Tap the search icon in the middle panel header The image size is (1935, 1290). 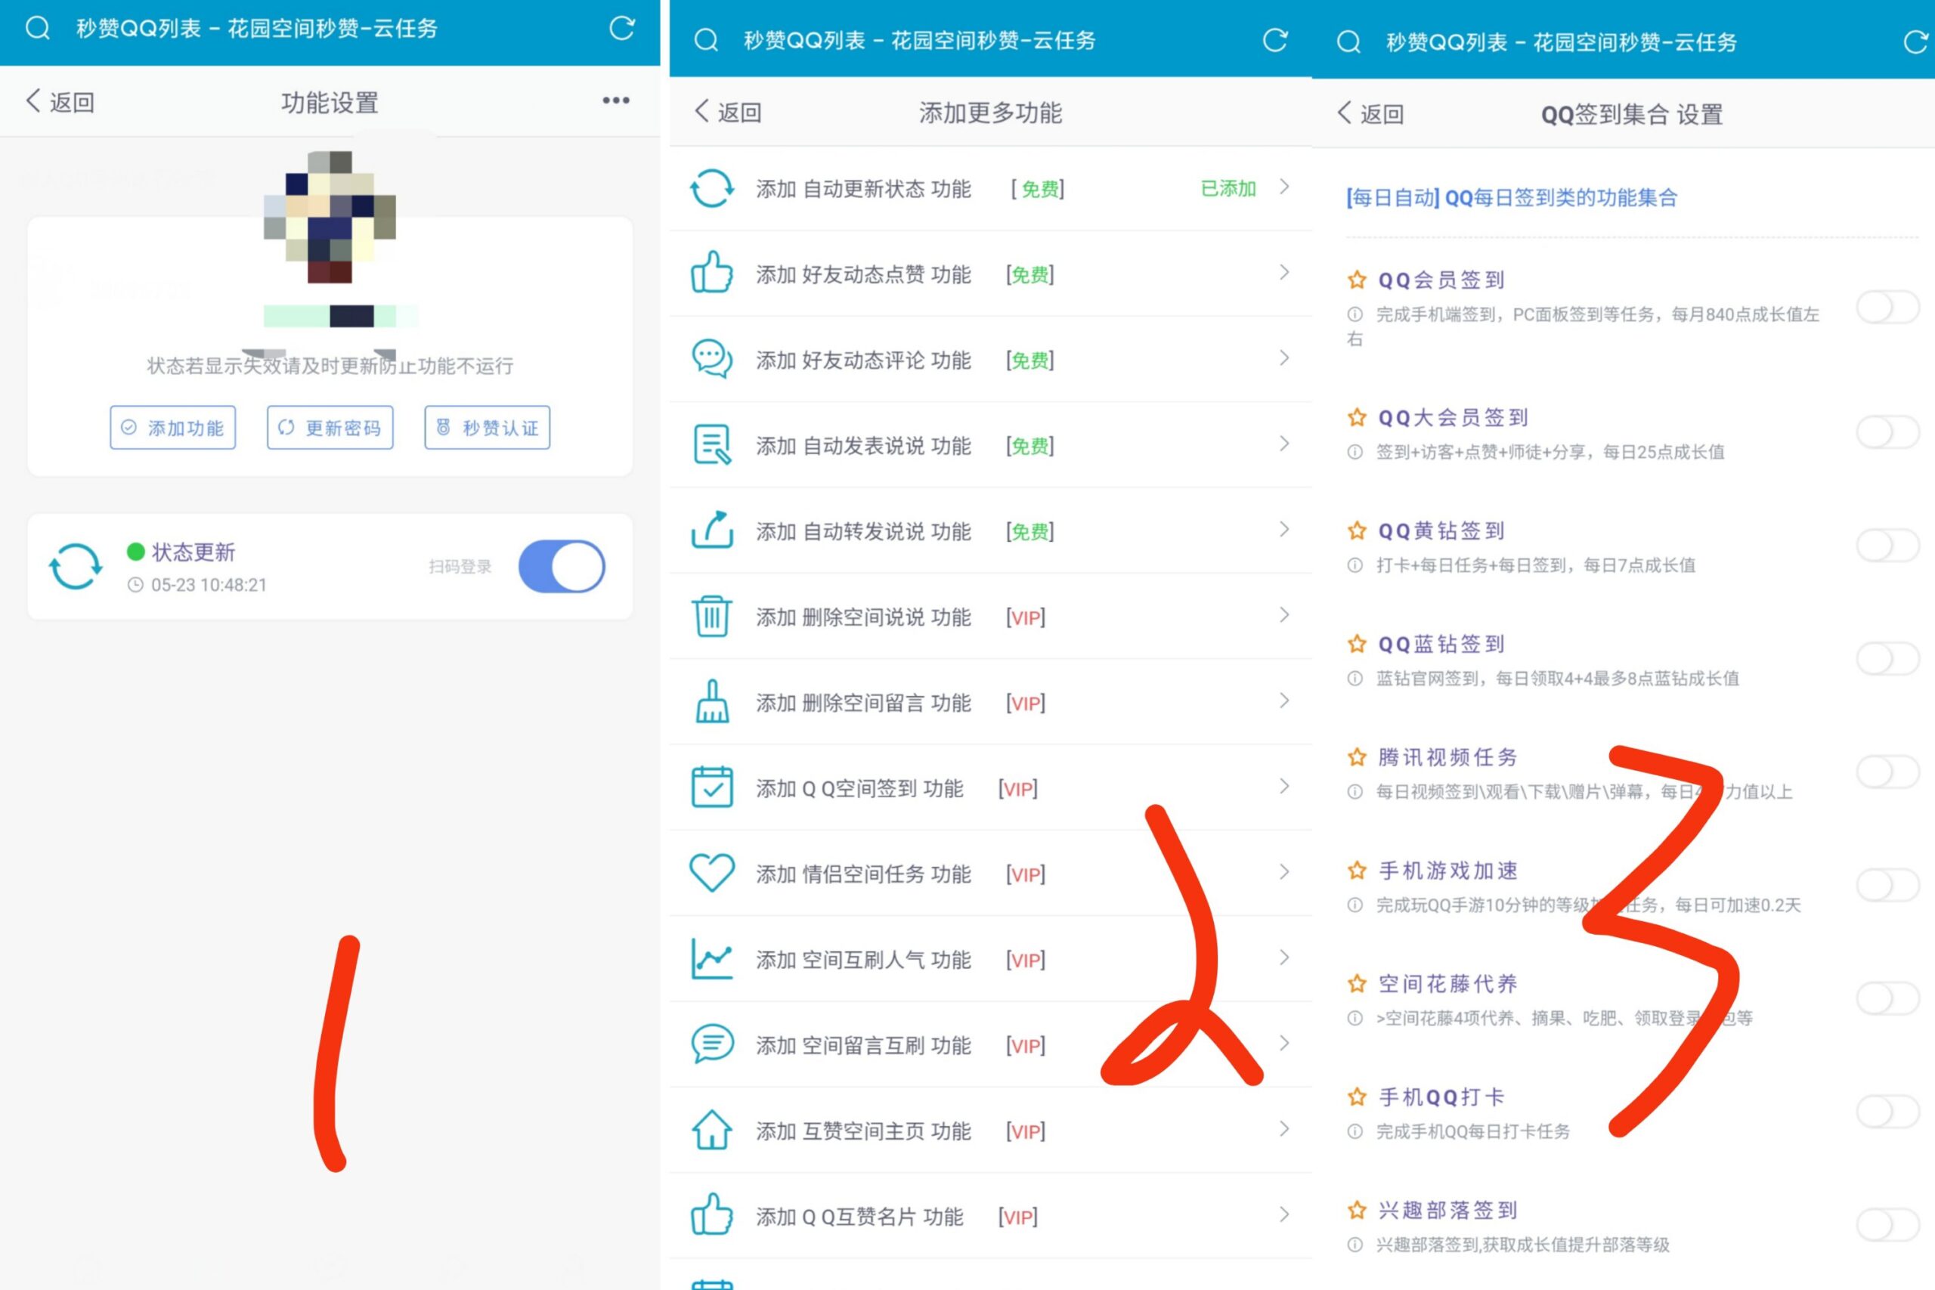click(x=706, y=40)
